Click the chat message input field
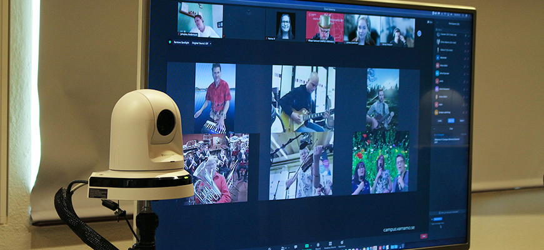This screenshot has height=250, width=544. pyautogui.click(x=448, y=224)
